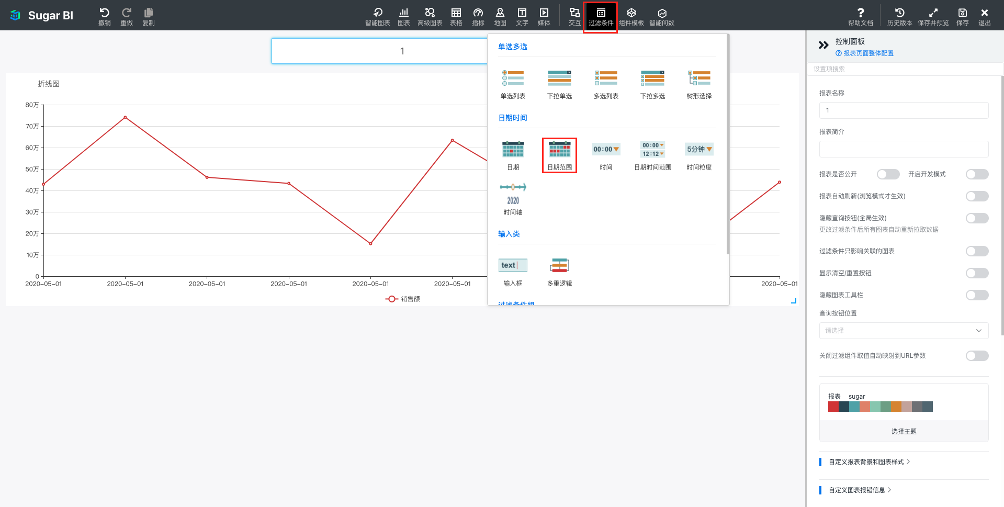Toggle 隐藏图表工具栏 switch

click(977, 295)
